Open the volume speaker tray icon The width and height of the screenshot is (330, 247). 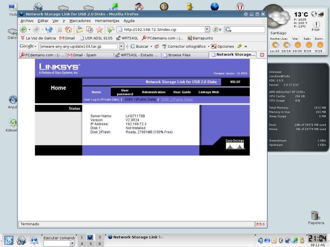[260, 240]
